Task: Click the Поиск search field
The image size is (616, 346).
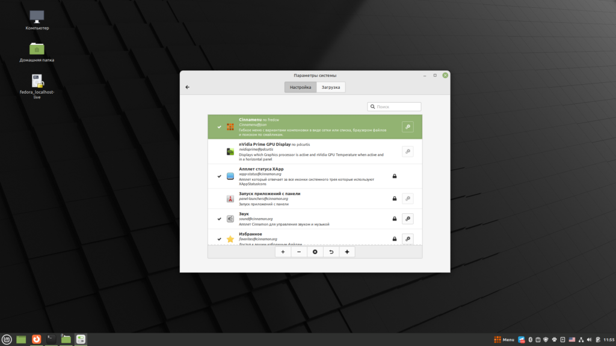Action: click(397, 106)
